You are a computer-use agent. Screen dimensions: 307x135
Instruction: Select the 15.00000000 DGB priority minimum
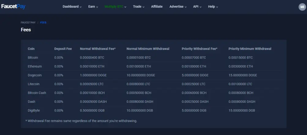tap(241, 110)
